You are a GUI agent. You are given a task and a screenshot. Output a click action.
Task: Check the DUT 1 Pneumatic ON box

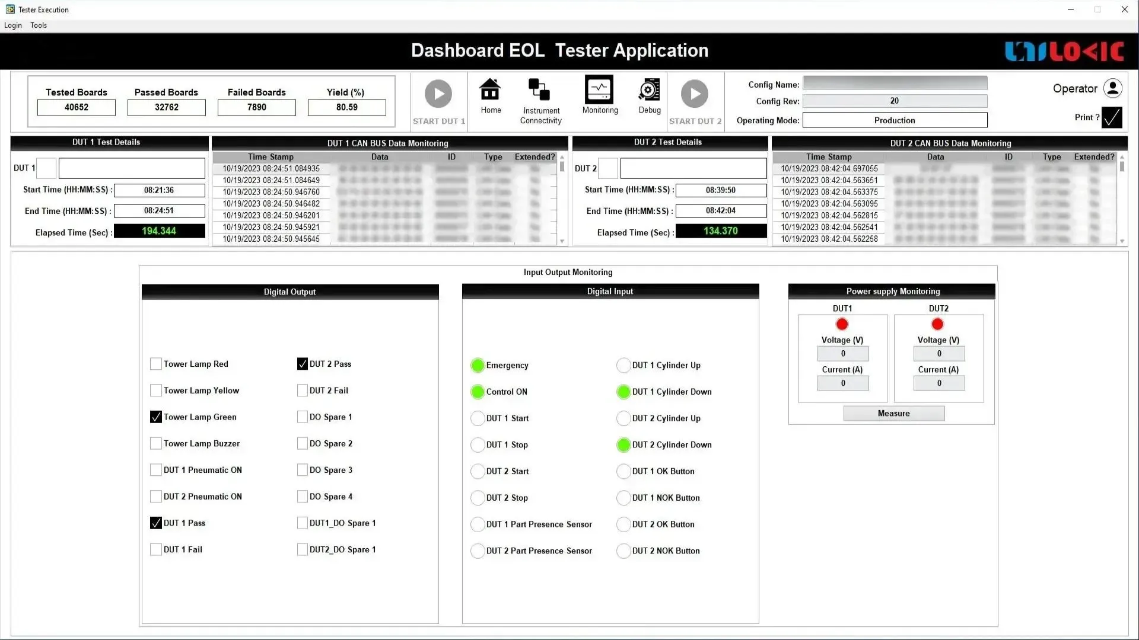156,470
